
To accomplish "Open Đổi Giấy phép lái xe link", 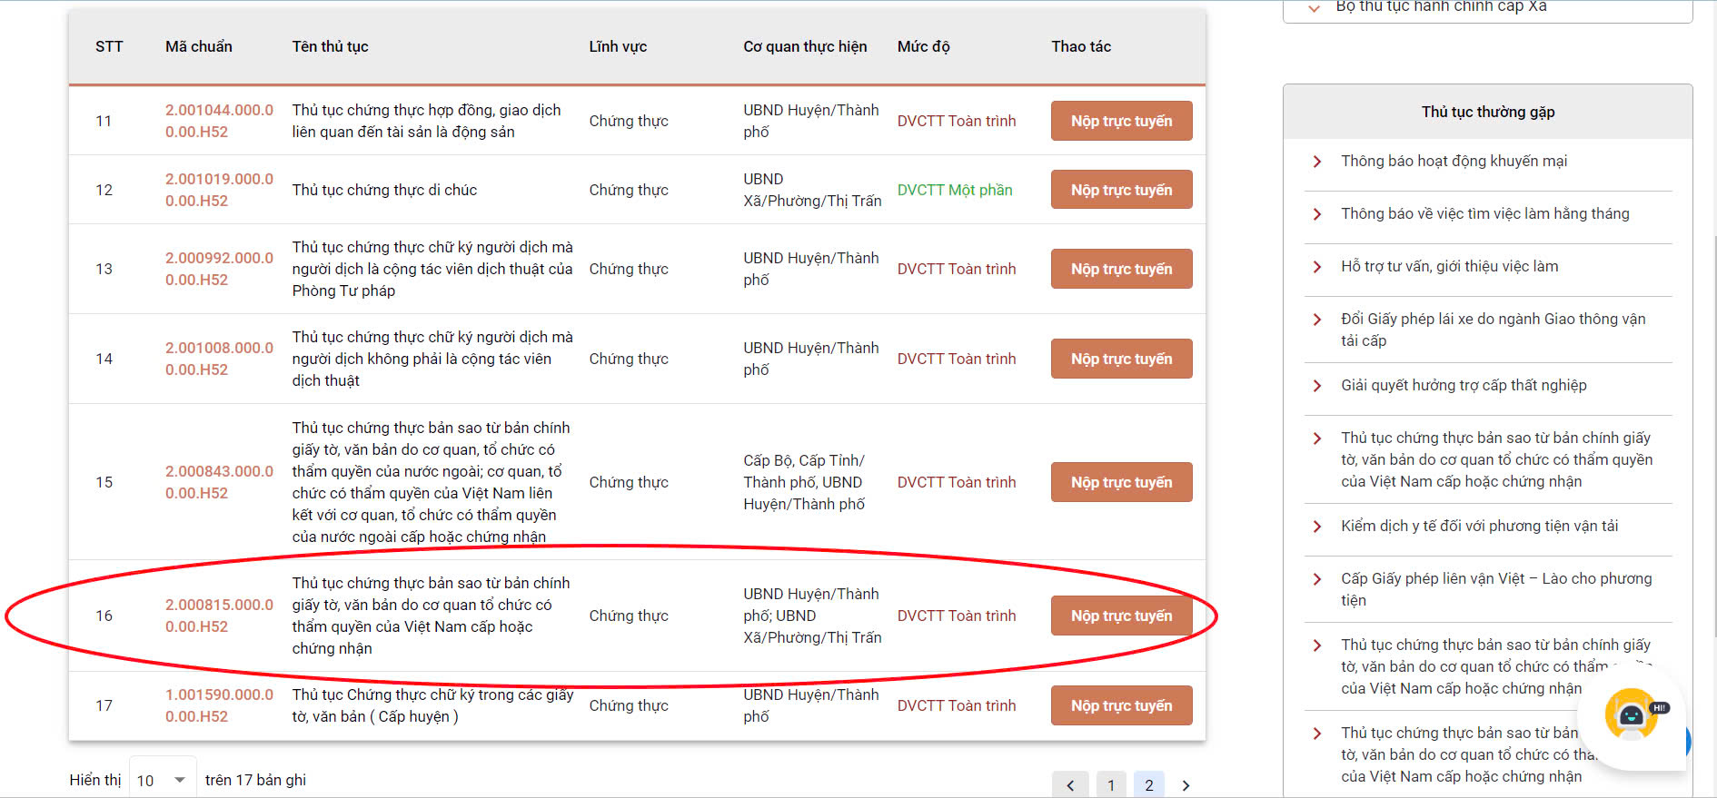I will pyautogui.click(x=1493, y=330).
